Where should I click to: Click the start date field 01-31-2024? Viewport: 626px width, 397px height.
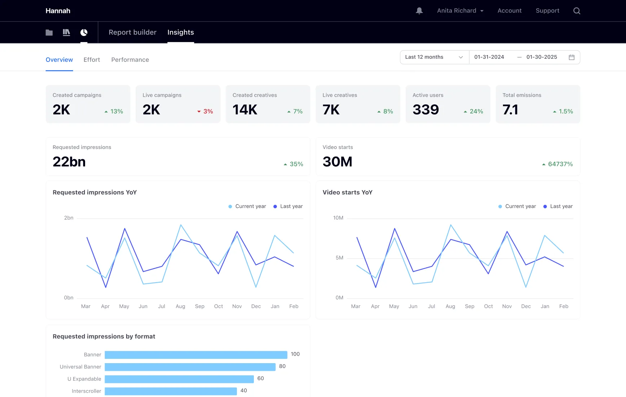point(489,57)
